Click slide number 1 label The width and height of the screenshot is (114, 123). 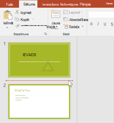pyautogui.click(x=5, y=44)
